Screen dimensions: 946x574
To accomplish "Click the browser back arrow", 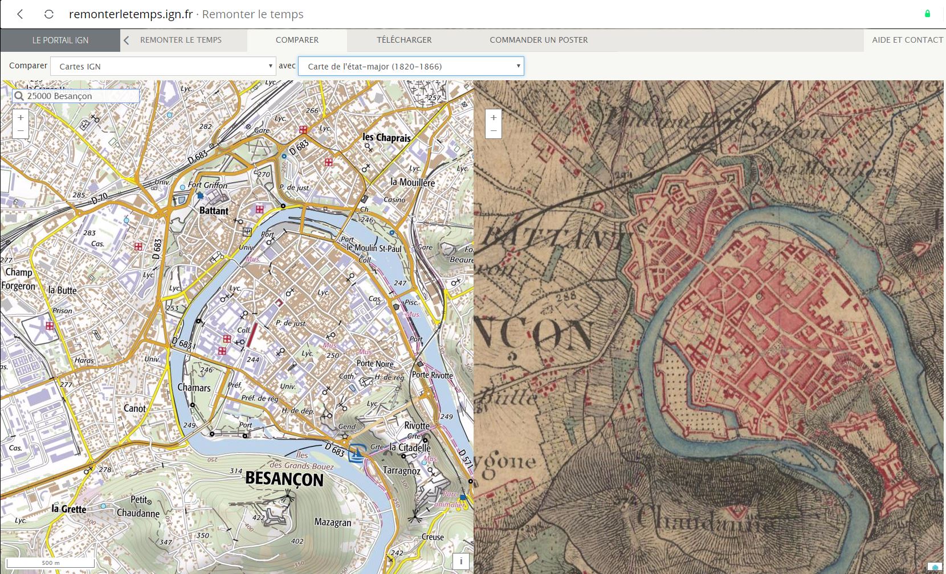I will [21, 14].
